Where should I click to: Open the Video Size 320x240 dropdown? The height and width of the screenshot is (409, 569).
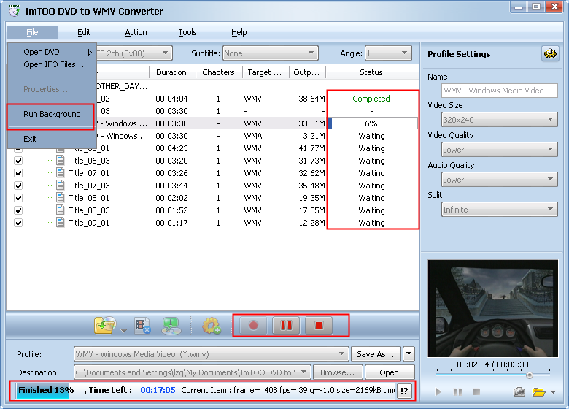point(499,120)
